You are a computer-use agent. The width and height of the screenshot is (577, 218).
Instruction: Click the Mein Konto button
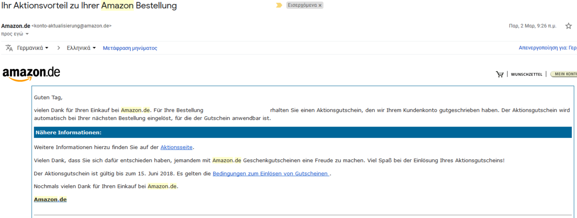[564, 74]
